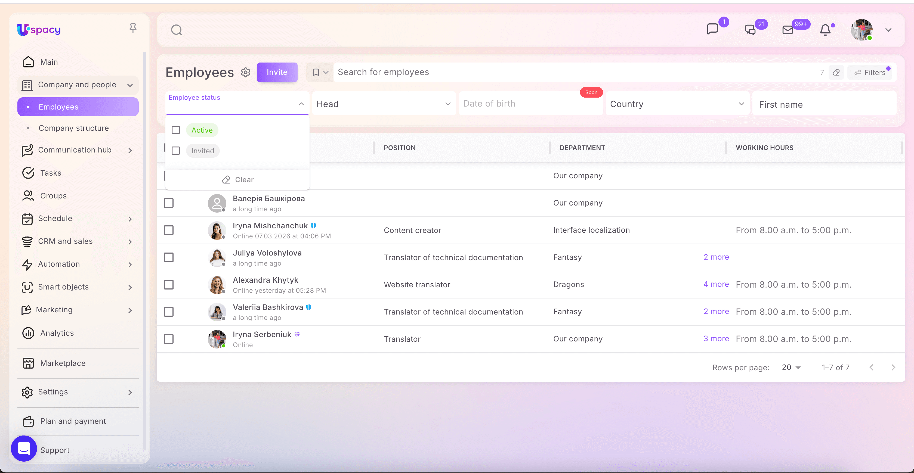Go to next page arrow
The image size is (914, 473).
pos(893,367)
